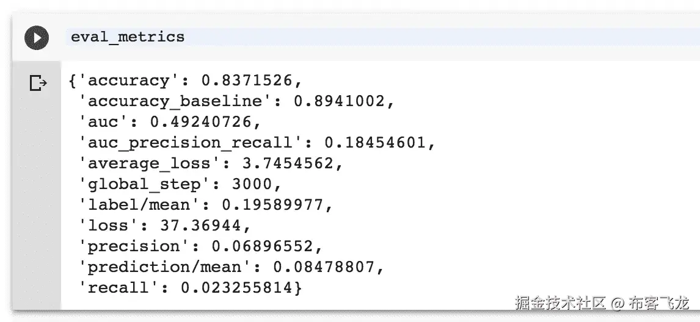Select the loss value 37.36944
The image size is (700, 322).
(202, 226)
